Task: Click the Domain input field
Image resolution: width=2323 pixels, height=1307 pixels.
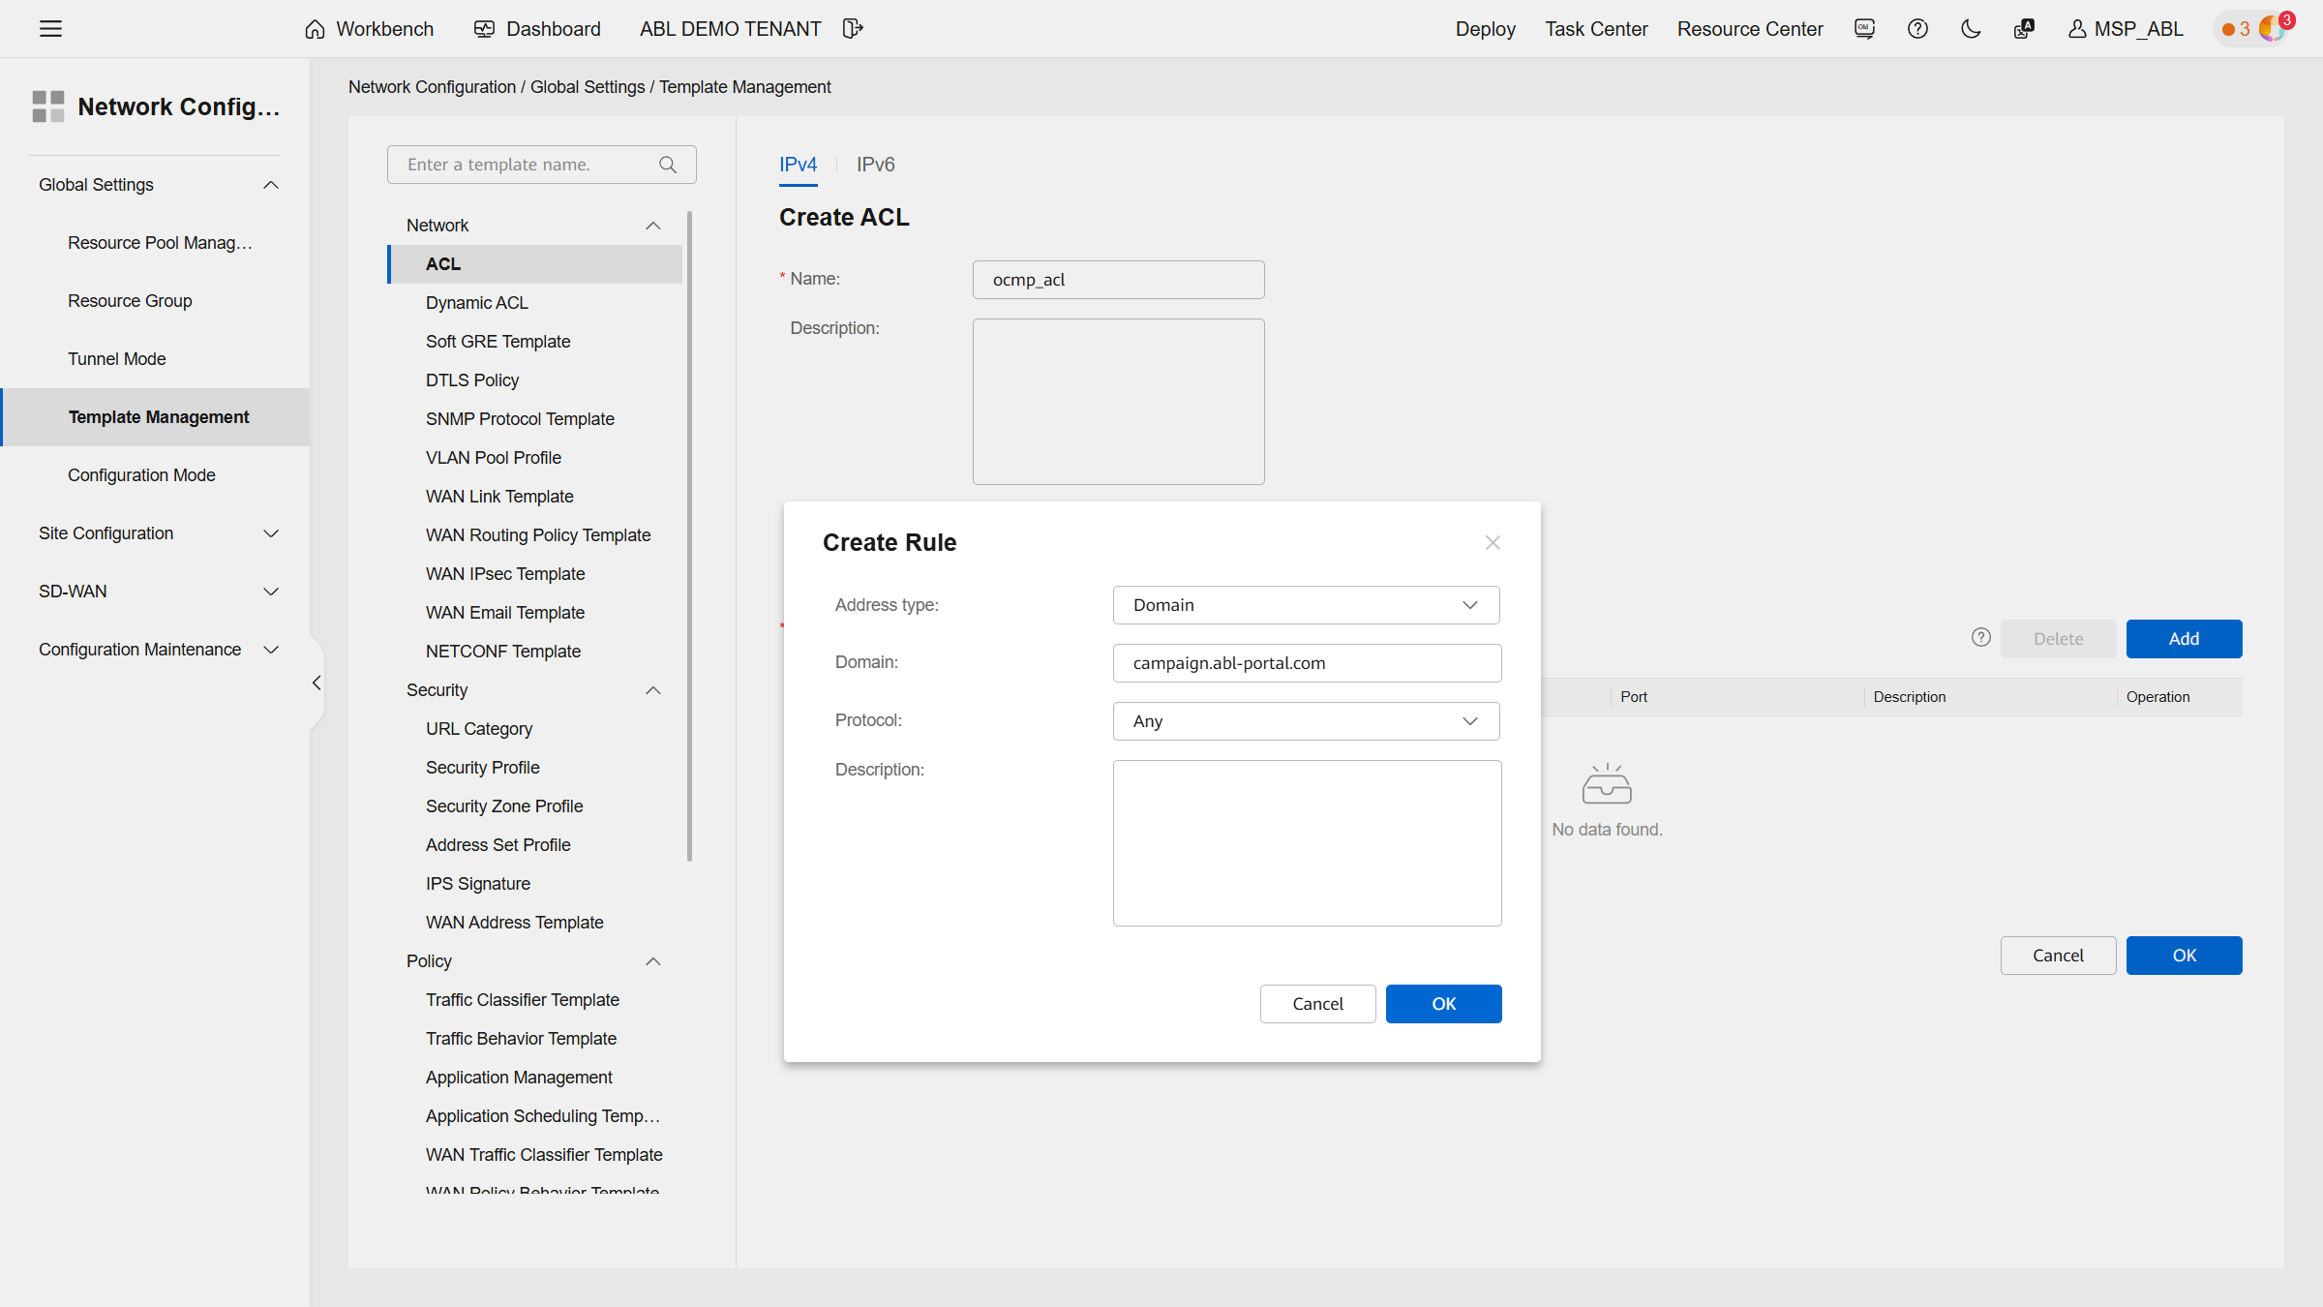Action: [x=1307, y=663]
